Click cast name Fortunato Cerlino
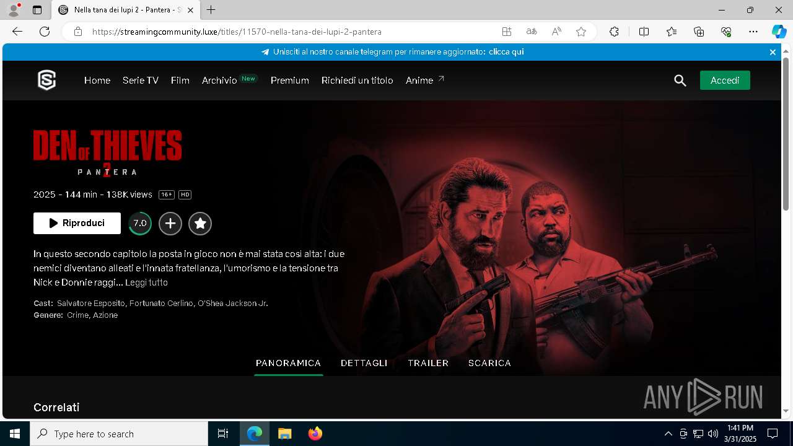This screenshot has height=446, width=793. tap(162, 304)
